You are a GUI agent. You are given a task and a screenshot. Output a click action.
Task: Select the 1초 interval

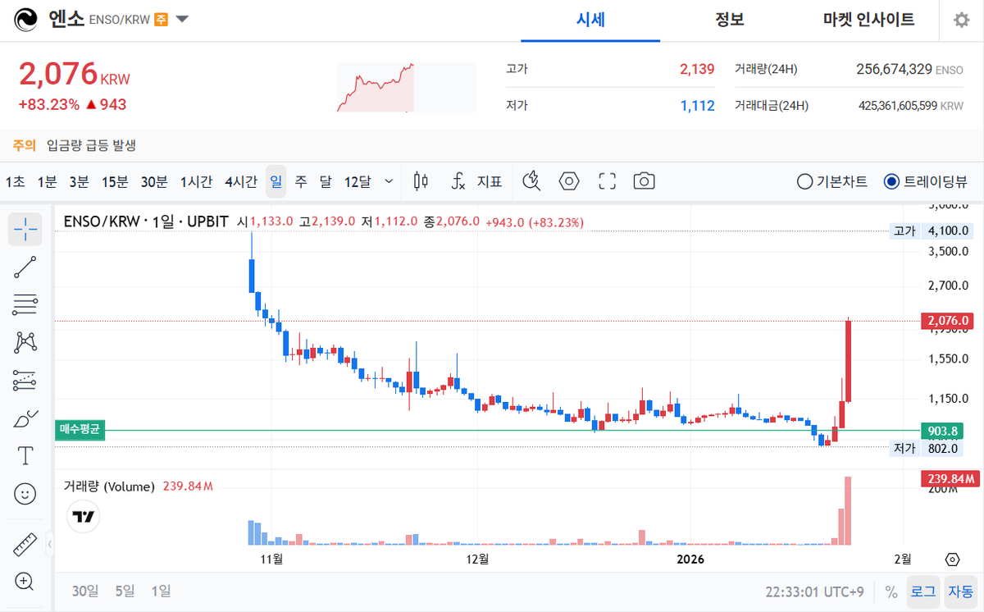coord(15,181)
